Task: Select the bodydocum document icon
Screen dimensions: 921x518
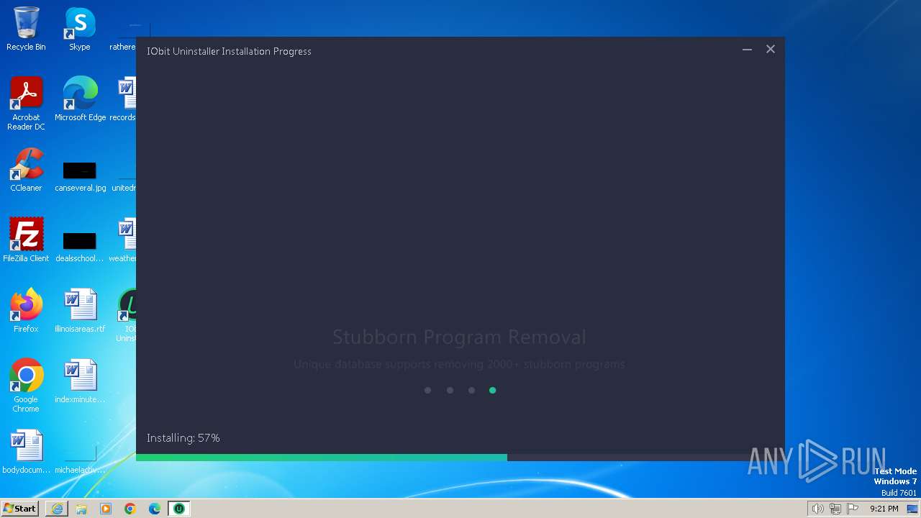Action: pos(26,452)
